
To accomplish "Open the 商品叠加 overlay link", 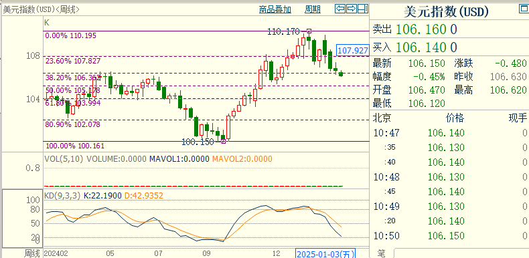I will [x=275, y=9].
